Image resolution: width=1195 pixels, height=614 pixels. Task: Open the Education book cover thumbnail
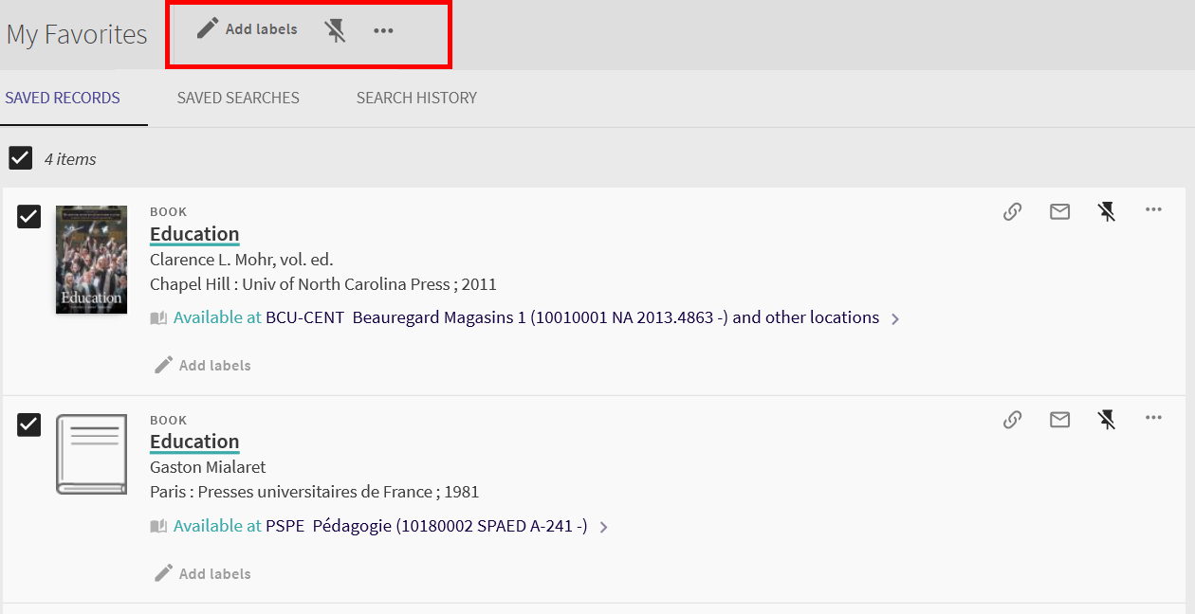pyautogui.click(x=91, y=259)
